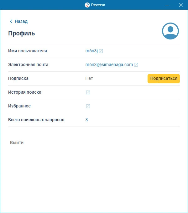
Task: Open username link m6n3j
Action: click(91, 51)
